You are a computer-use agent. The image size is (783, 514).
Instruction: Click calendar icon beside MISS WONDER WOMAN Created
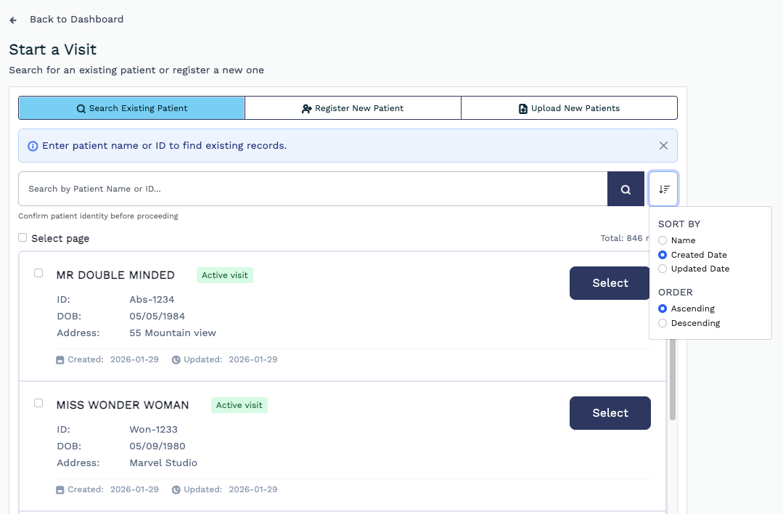(60, 490)
